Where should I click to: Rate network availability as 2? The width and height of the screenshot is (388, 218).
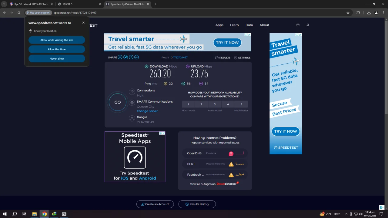coord(202,104)
